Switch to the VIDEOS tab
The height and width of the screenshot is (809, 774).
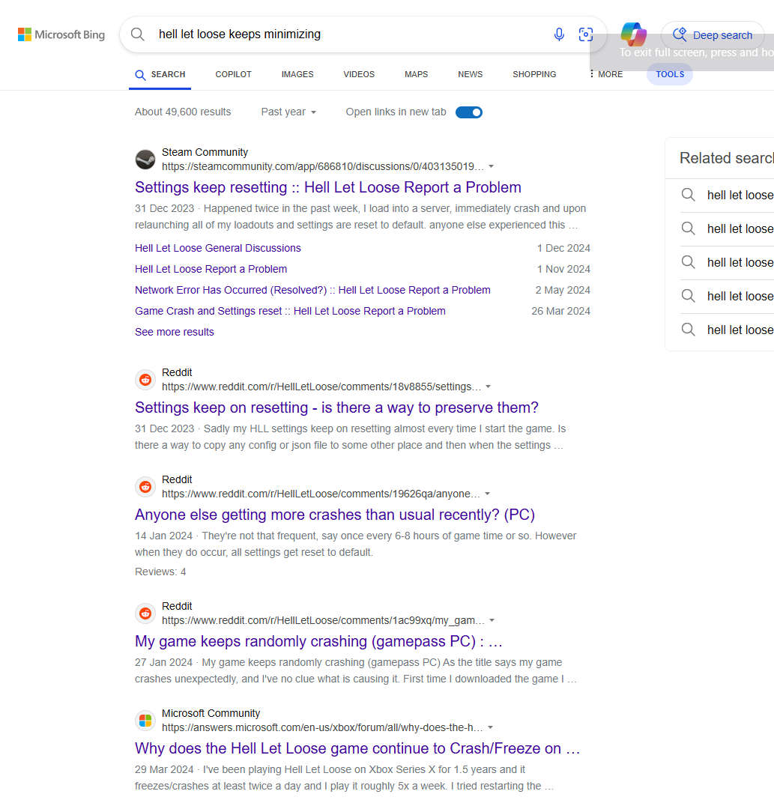click(x=359, y=74)
